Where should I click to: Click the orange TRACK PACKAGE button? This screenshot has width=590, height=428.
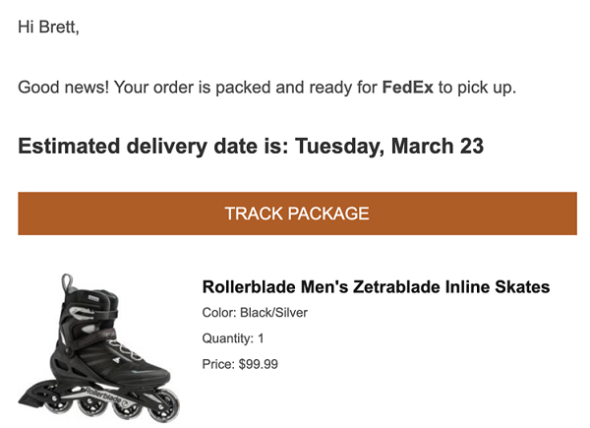pyautogui.click(x=297, y=214)
